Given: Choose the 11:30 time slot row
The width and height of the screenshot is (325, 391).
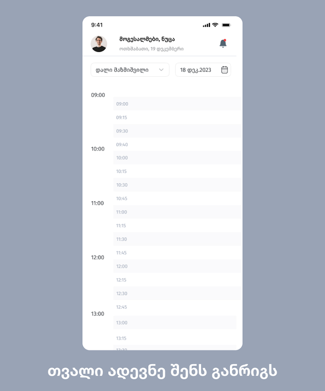Looking at the screenshot, I should [178, 239].
